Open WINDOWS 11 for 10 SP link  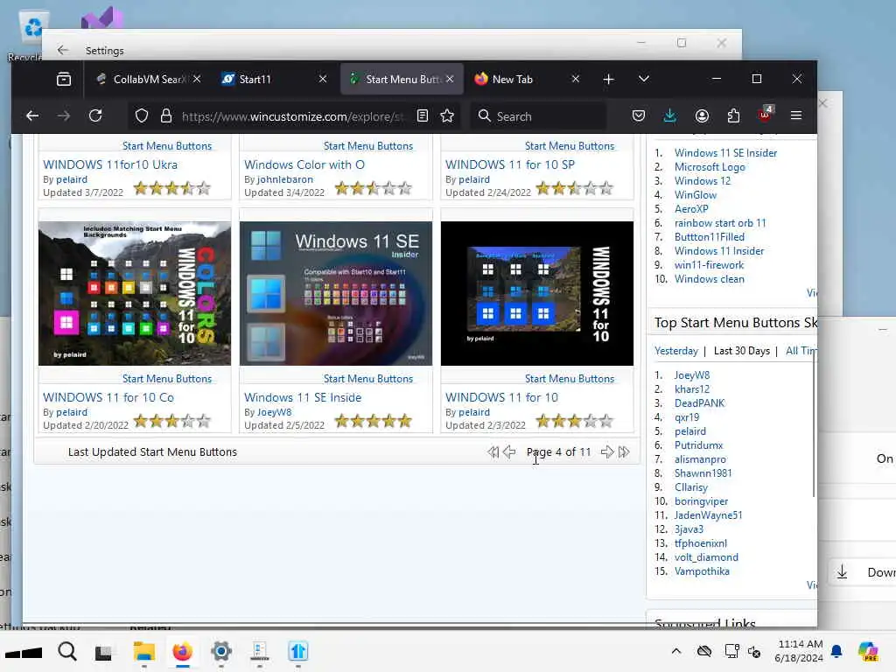(510, 164)
